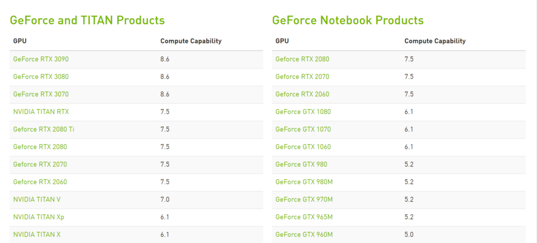Select the GeForce RTX 3070 entry
The height and width of the screenshot is (243, 537).
pos(41,94)
